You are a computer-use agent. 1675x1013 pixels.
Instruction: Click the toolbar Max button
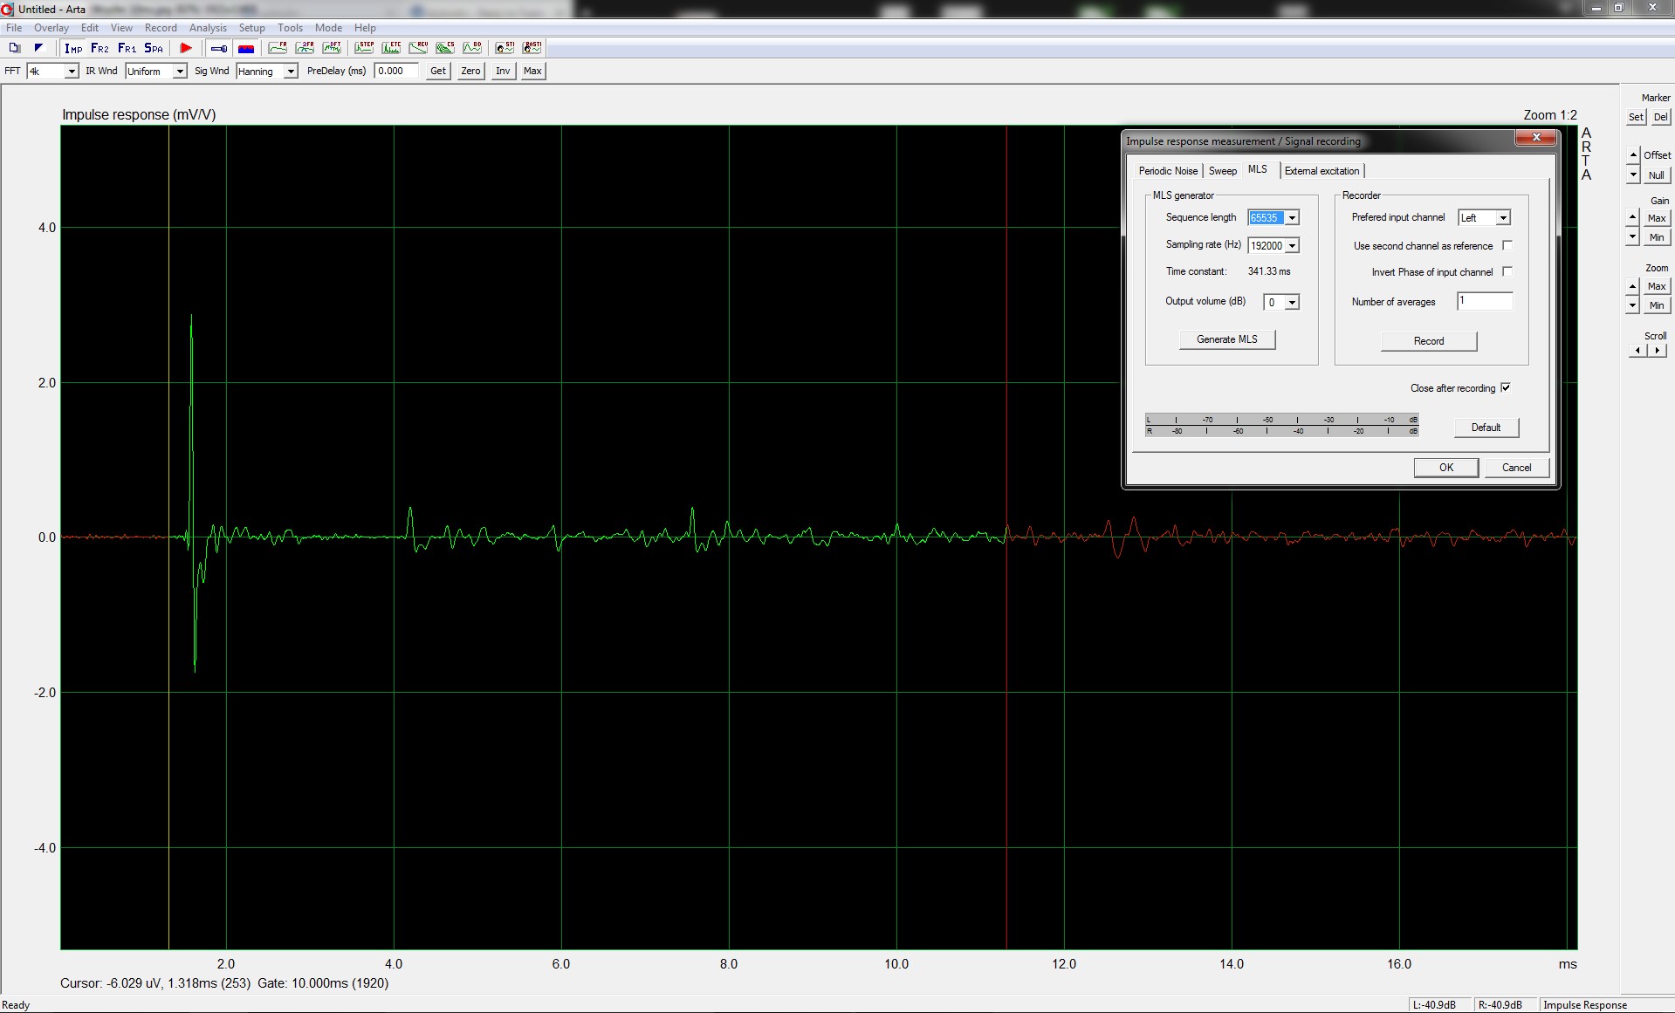(x=532, y=71)
